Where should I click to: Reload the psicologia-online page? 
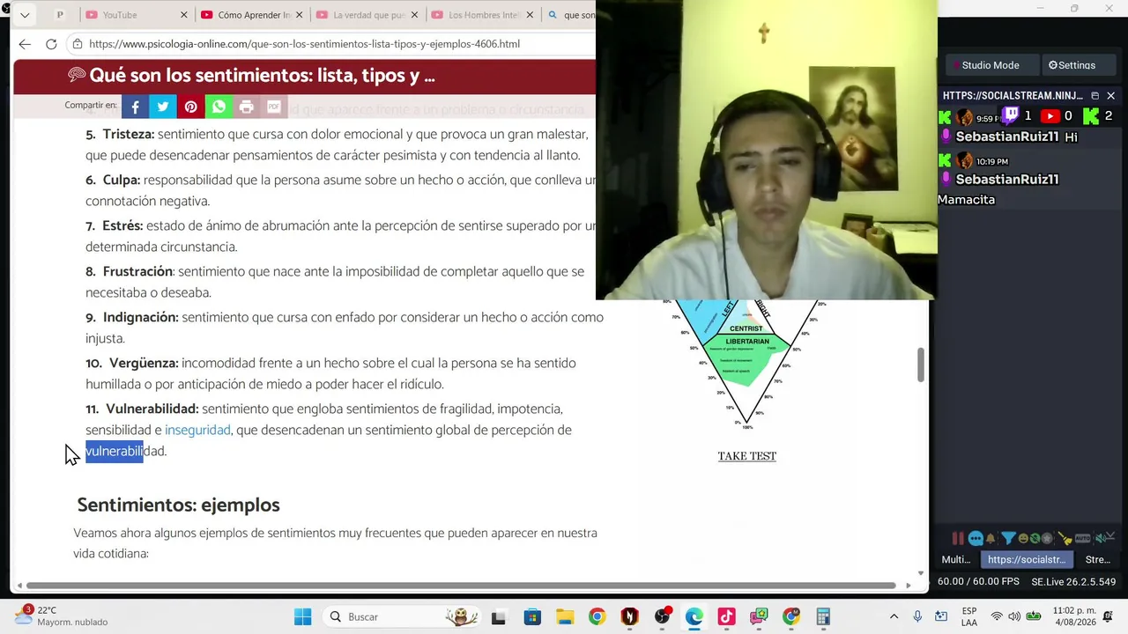[51, 44]
